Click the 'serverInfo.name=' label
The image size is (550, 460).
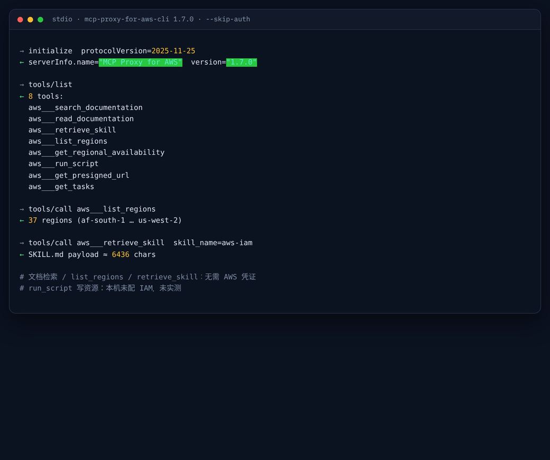[63, 62]
